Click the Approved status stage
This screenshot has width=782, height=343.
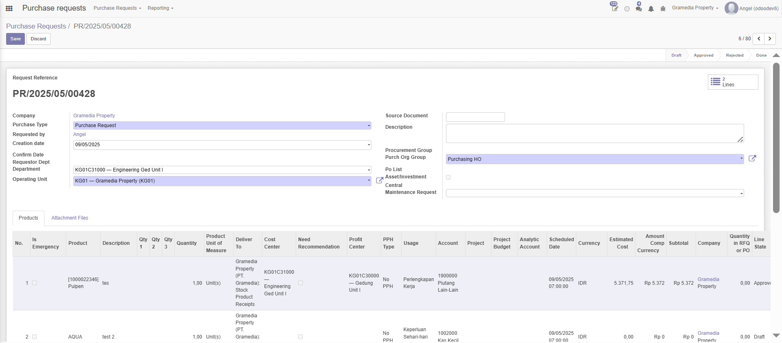point(703,55)
